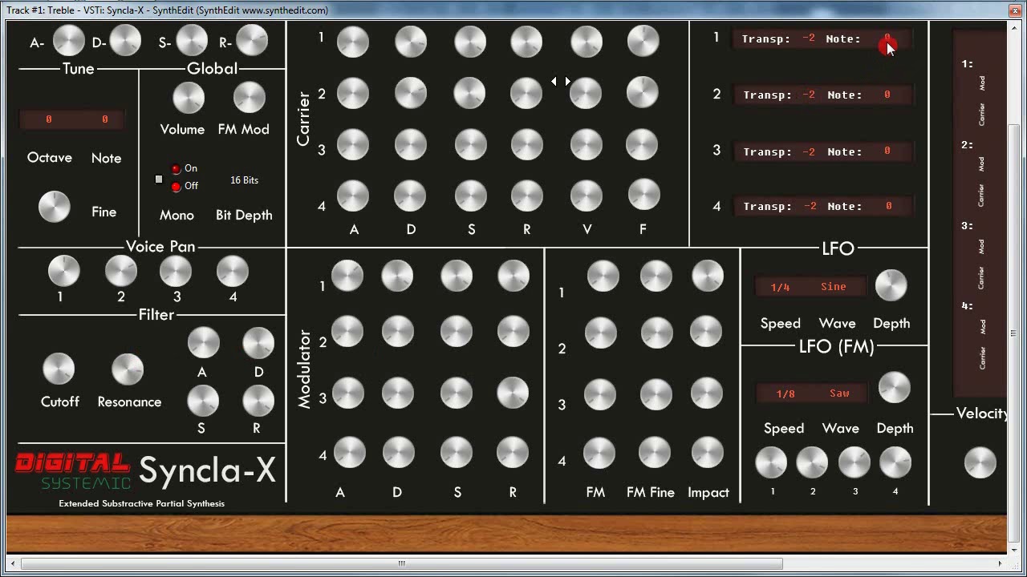Click the filter Resonance knob
The image size is (1027, 577).
[x=127, y=369]
